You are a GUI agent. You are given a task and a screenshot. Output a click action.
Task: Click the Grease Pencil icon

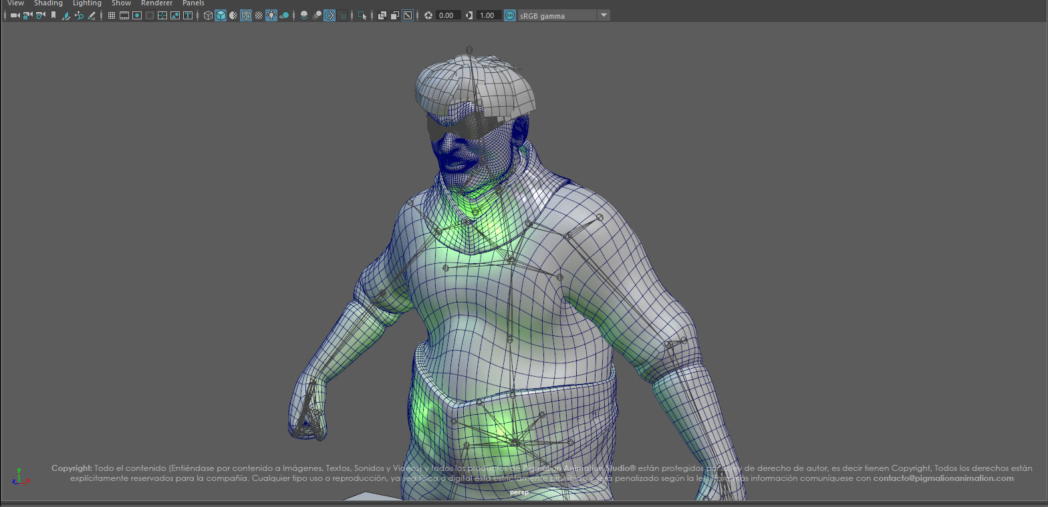tap(92, 15)
